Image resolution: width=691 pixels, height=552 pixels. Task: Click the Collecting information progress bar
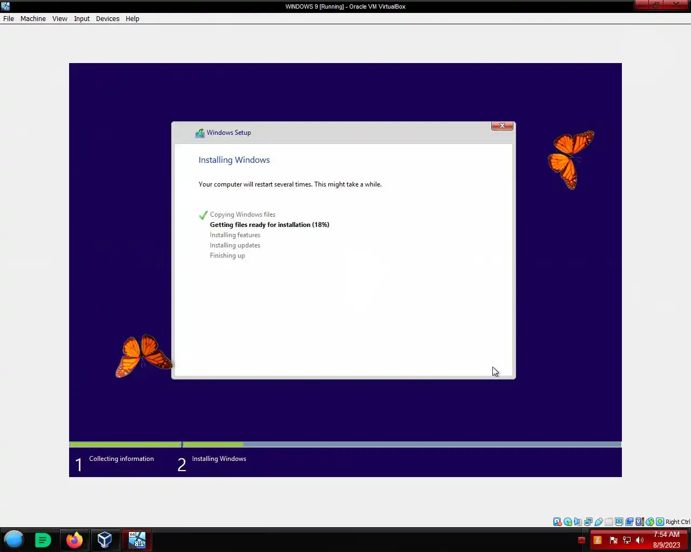(x=125, y=445)
